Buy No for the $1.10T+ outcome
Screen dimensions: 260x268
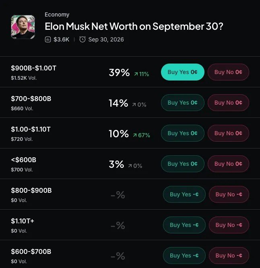click(229, 225)
